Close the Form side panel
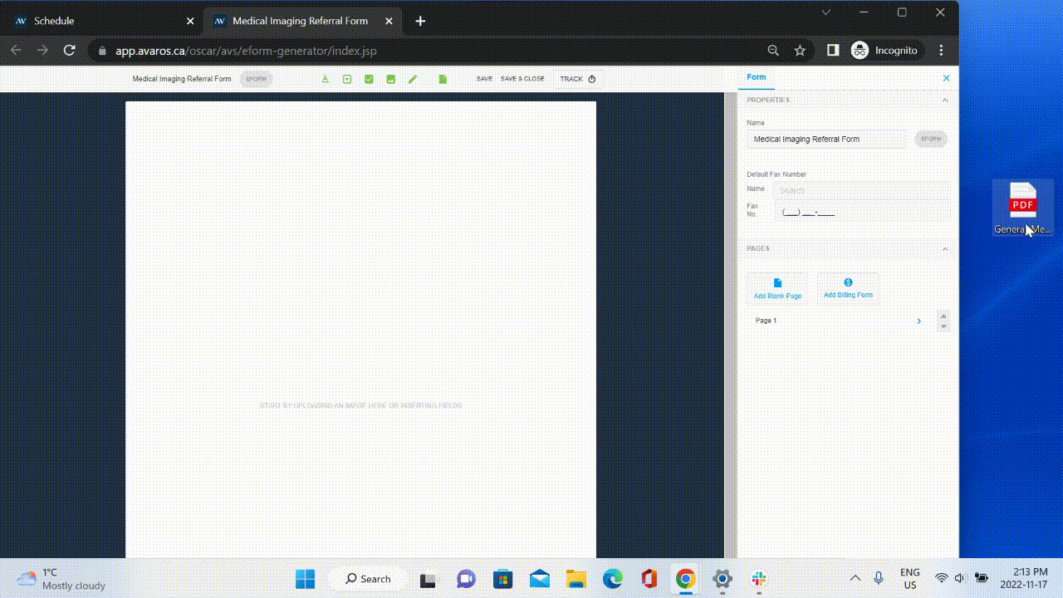This screenshot has width=1063, height=598. [946, 78]
